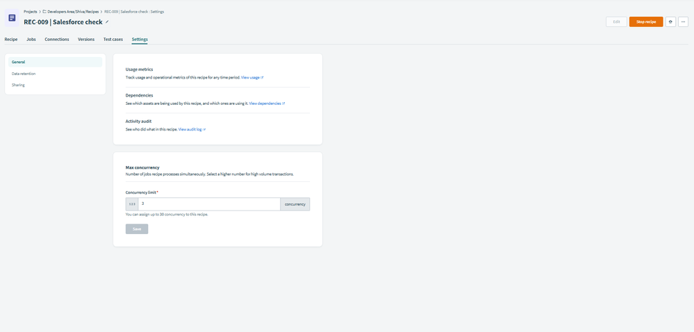694x332 pixels.
Task: Open Sharing settings section
Action: [18, 85]
